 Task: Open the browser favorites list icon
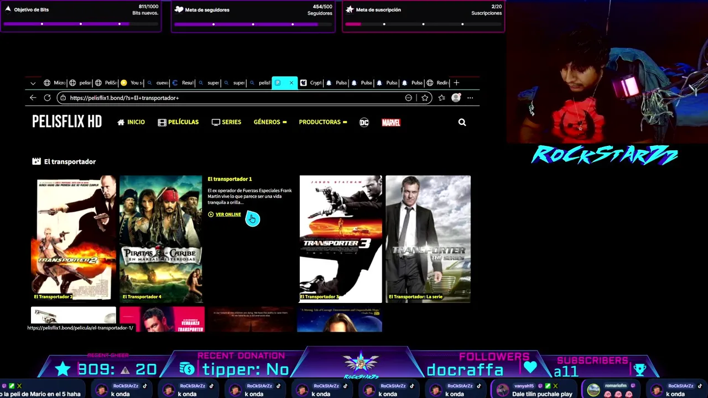tap(441, 98)
